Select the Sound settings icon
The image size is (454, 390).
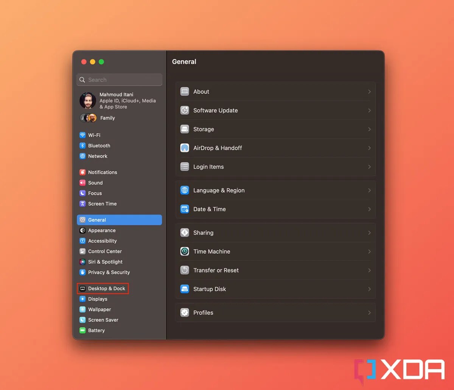click(82, 183)
